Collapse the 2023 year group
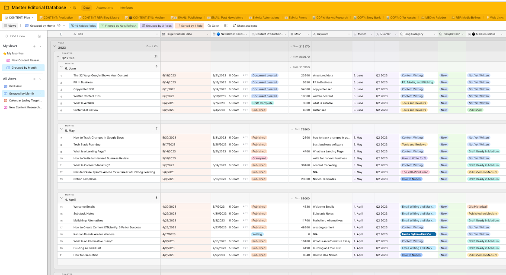This screenshot has width=506, height=275. [54, 45]
